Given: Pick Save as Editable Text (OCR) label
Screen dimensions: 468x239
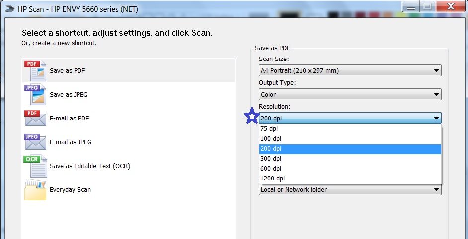Looking at the screenshot, I should tap(90, 166).
